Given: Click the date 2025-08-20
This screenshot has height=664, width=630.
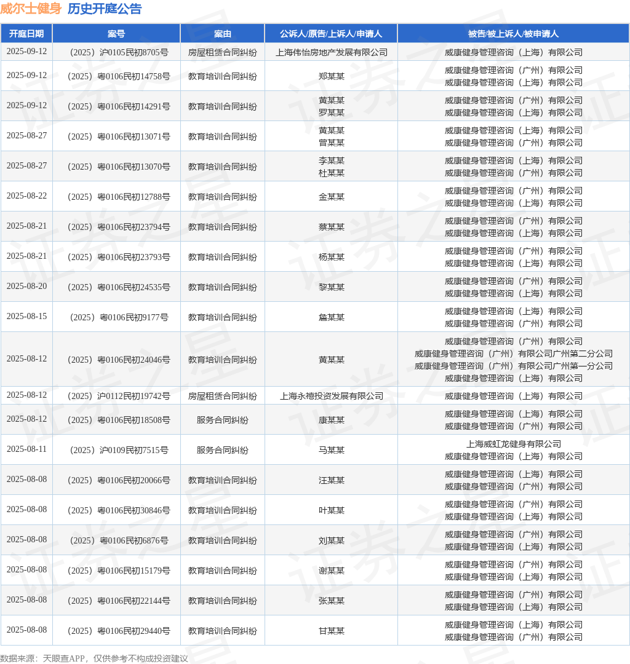Looking at the screenshot, I should [26, 286].
